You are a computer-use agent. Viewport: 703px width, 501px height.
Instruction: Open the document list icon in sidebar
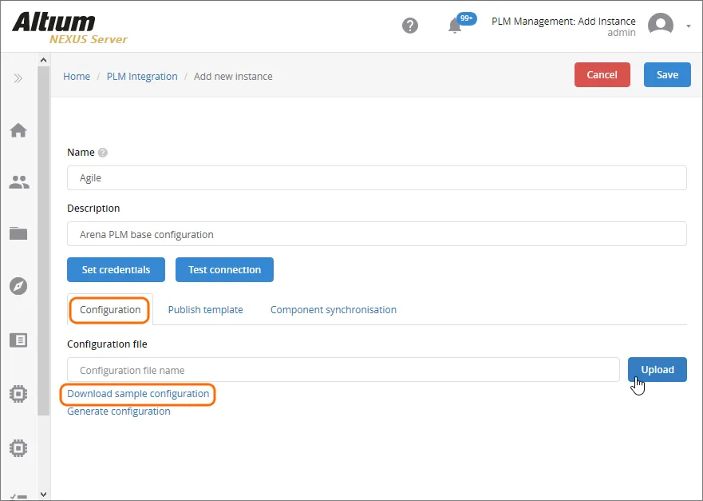(x=18, y=340)
